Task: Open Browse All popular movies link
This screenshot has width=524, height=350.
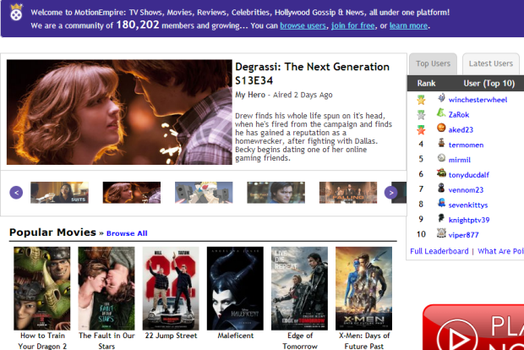Action: 127,233
